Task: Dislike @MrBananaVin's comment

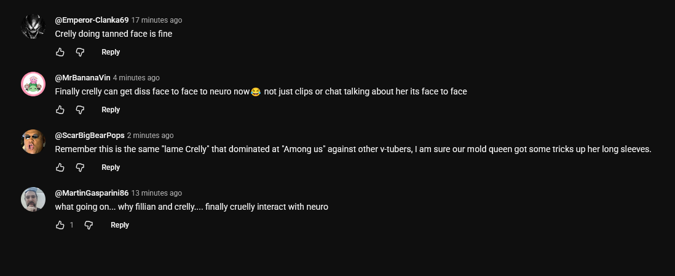Action: tap(80, 109)
